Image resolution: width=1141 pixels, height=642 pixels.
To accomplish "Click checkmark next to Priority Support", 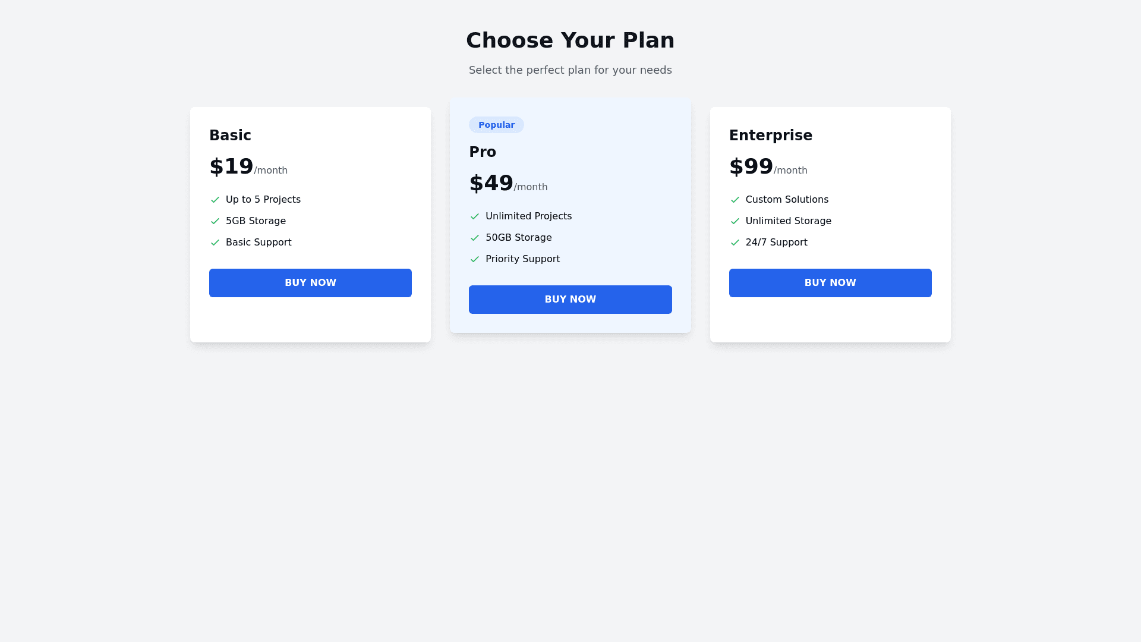I will 475,259.
